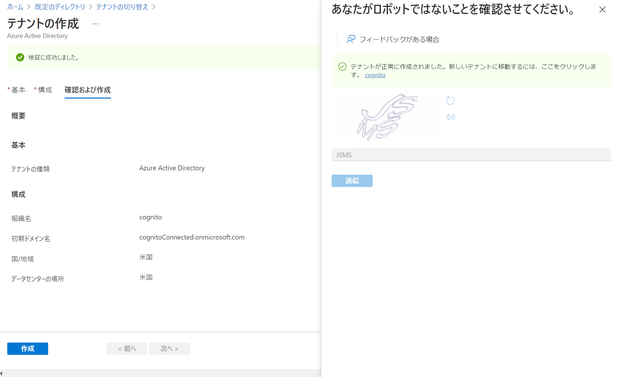Click the 検証に成功しました message

(54, 57)
